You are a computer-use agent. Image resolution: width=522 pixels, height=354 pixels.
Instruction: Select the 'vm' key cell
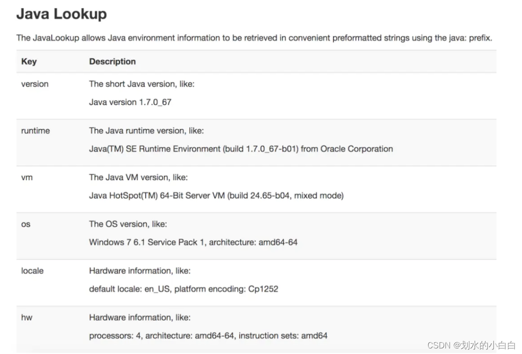(x=27, y=177)
